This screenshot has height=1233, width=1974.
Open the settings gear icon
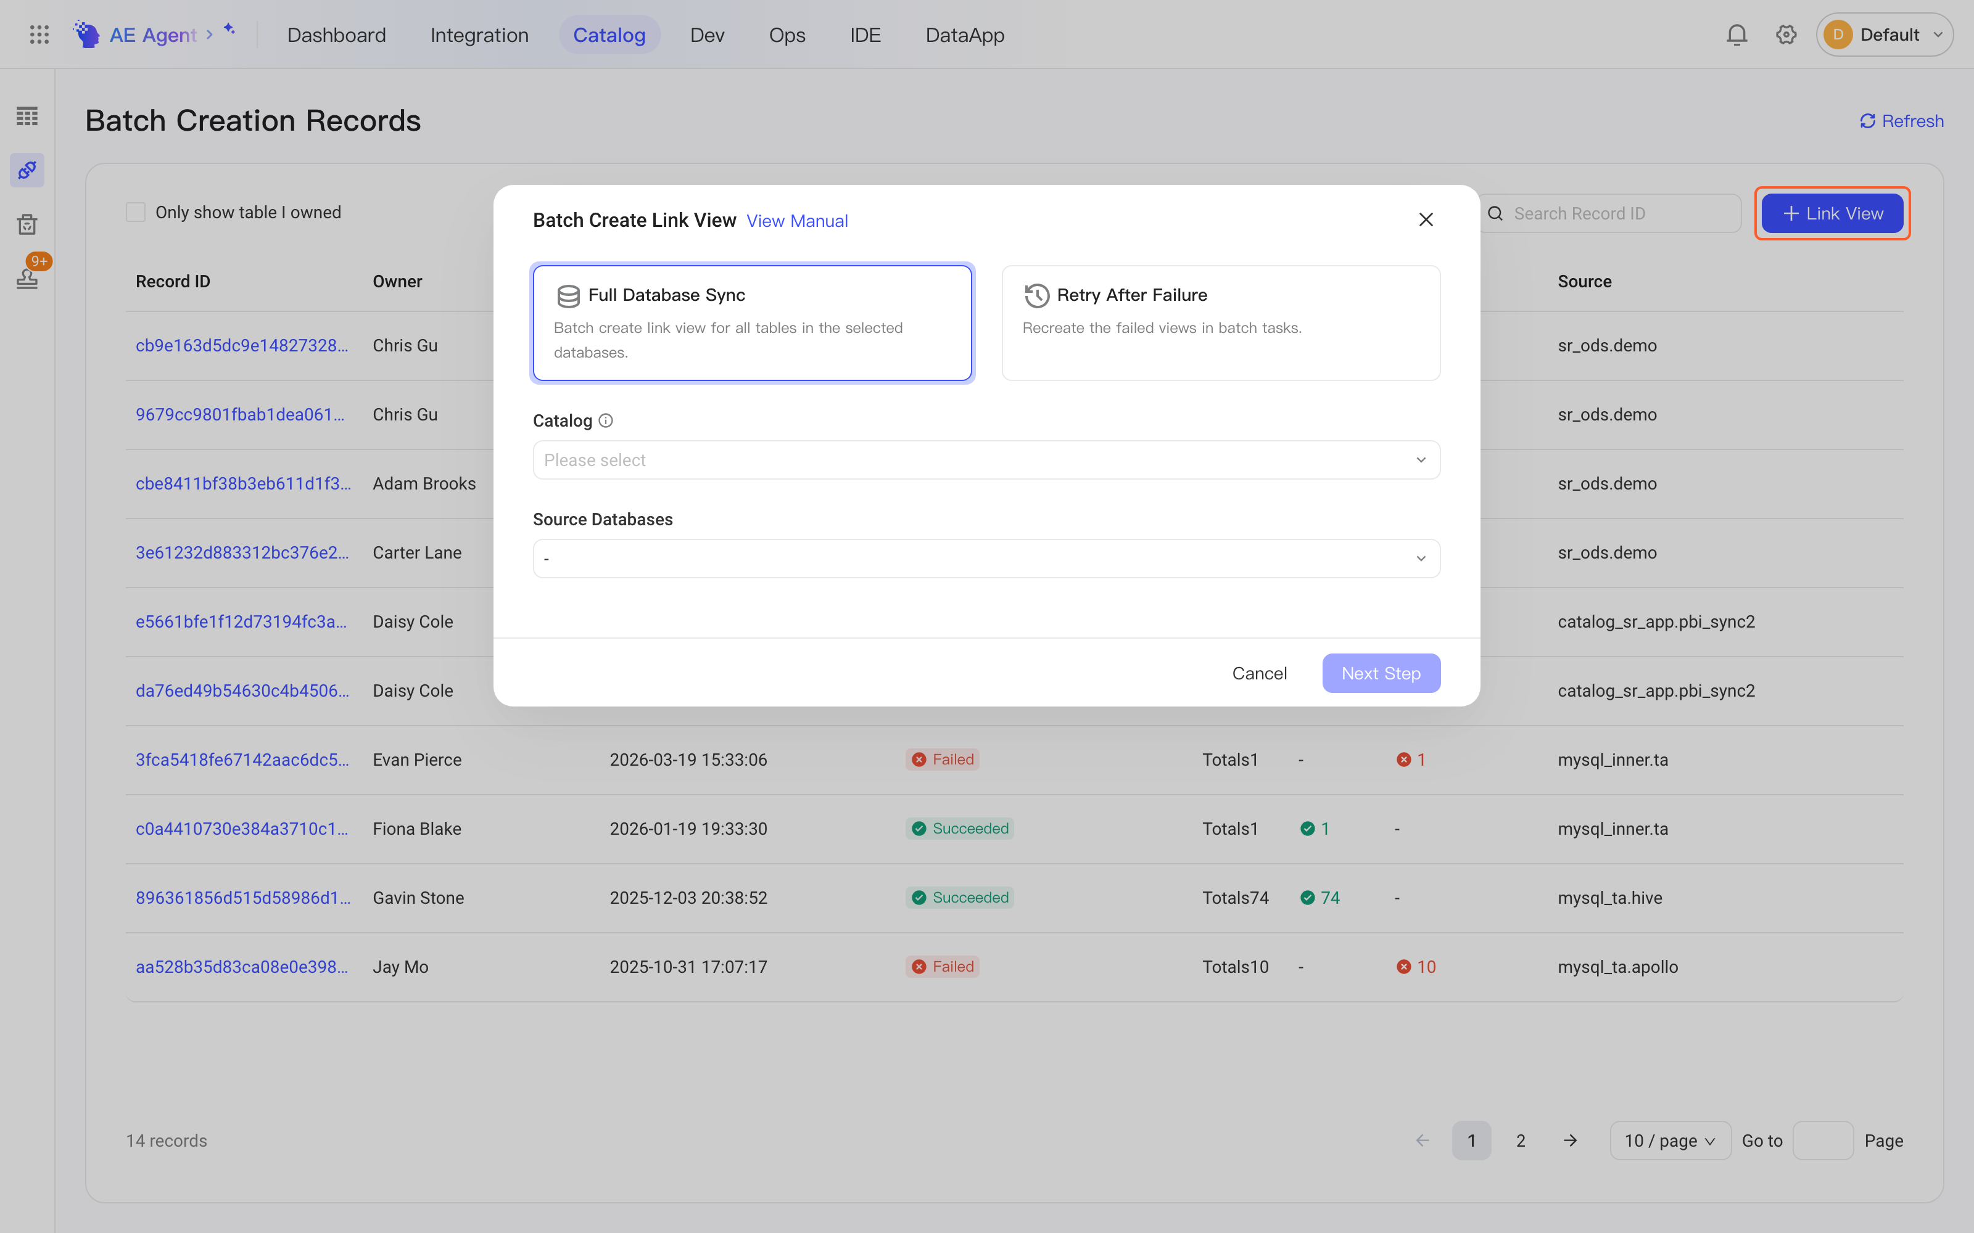(x=1786, y=35)
